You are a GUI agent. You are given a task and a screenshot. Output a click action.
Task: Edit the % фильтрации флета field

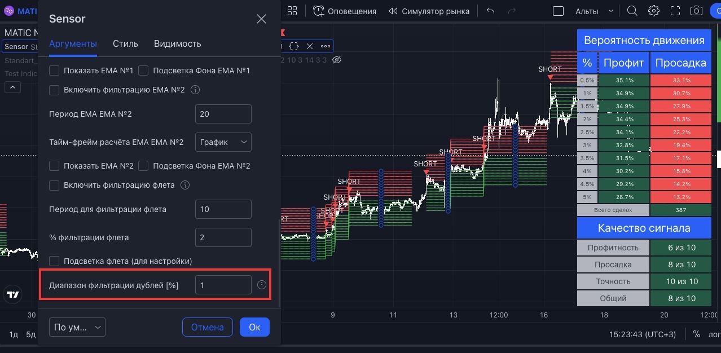(x=223, y=237)
